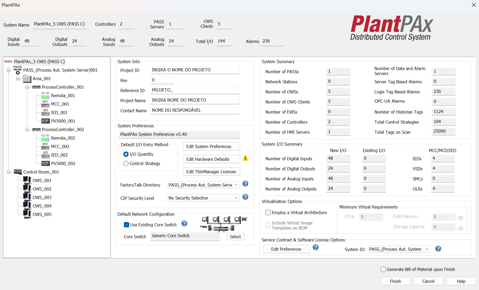Click the Cancel button
The width and height of the screenshot is (479, 290).
(428, 281)
